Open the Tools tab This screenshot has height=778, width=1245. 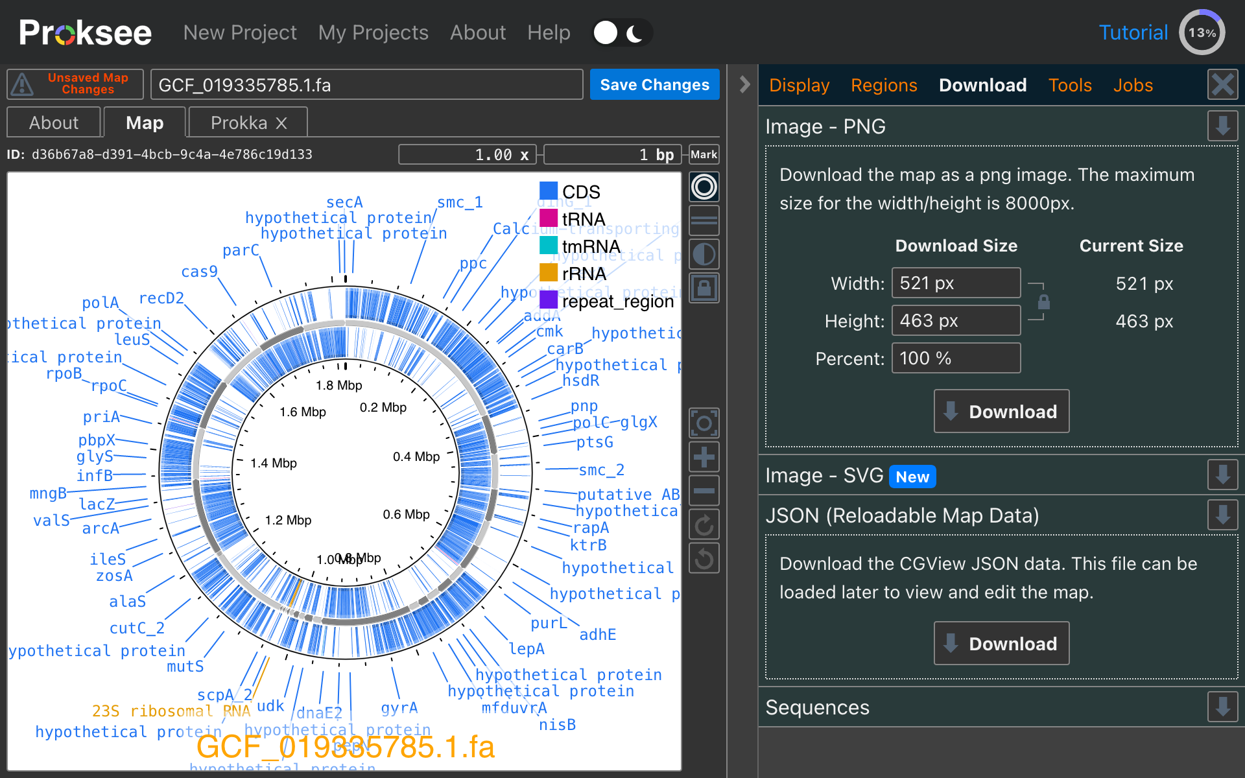tap(1070, 86)
